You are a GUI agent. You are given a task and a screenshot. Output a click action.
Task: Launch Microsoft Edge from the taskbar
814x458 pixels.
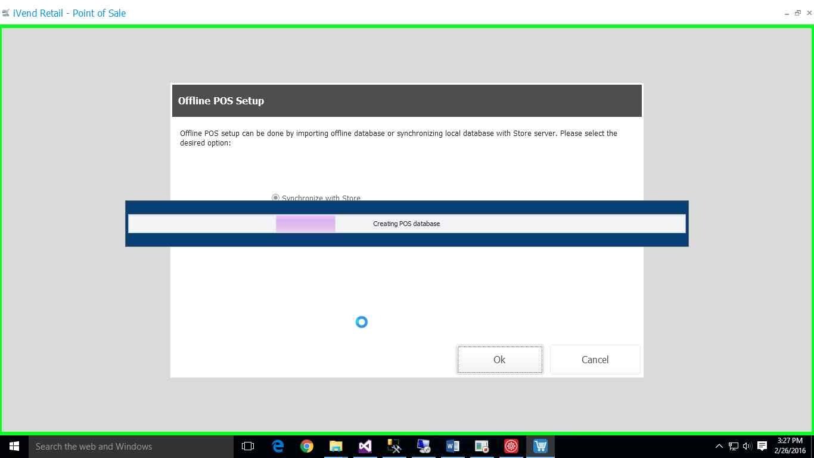click(x=278, y=446)
